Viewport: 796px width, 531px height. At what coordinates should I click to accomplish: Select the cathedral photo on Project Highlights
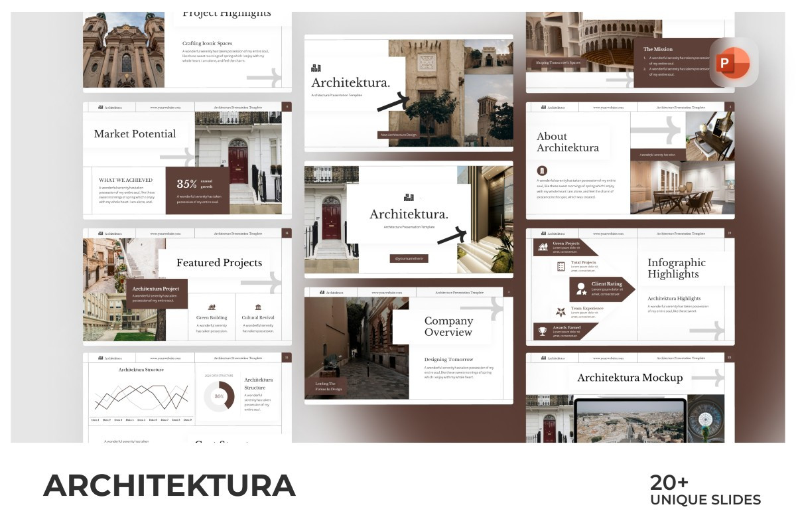pos(124,50)
